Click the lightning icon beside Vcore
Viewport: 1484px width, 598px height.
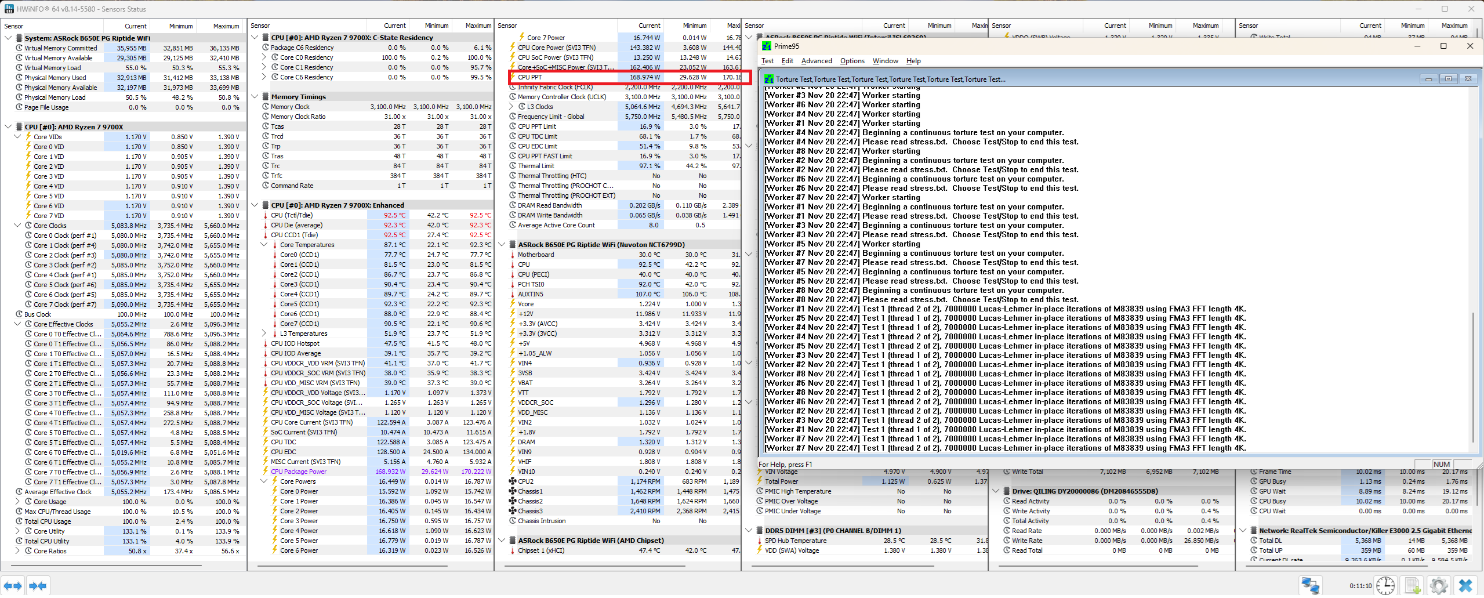click(x=513, y=304)
